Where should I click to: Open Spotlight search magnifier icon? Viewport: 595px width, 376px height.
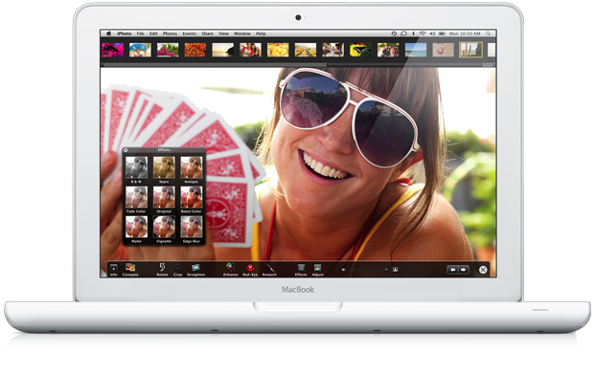click(488, 33)
